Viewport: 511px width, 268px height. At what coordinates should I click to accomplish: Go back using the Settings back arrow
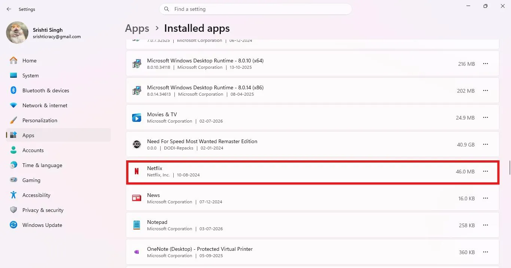9,9
